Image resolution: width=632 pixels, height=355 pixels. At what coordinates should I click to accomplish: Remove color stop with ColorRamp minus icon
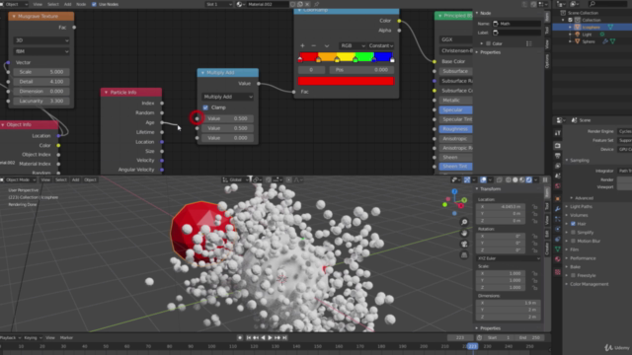point(314,46)
